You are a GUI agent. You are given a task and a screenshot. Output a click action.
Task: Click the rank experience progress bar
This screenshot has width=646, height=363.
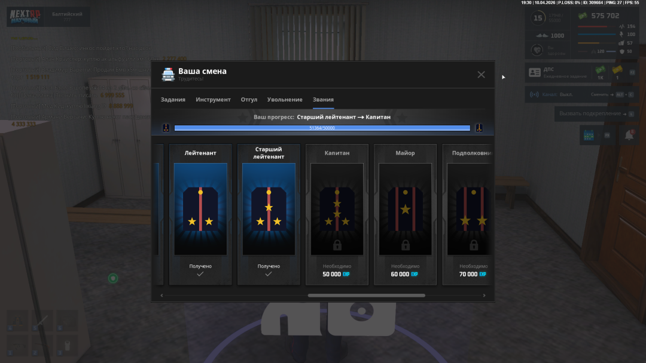[x=322, y=128]
